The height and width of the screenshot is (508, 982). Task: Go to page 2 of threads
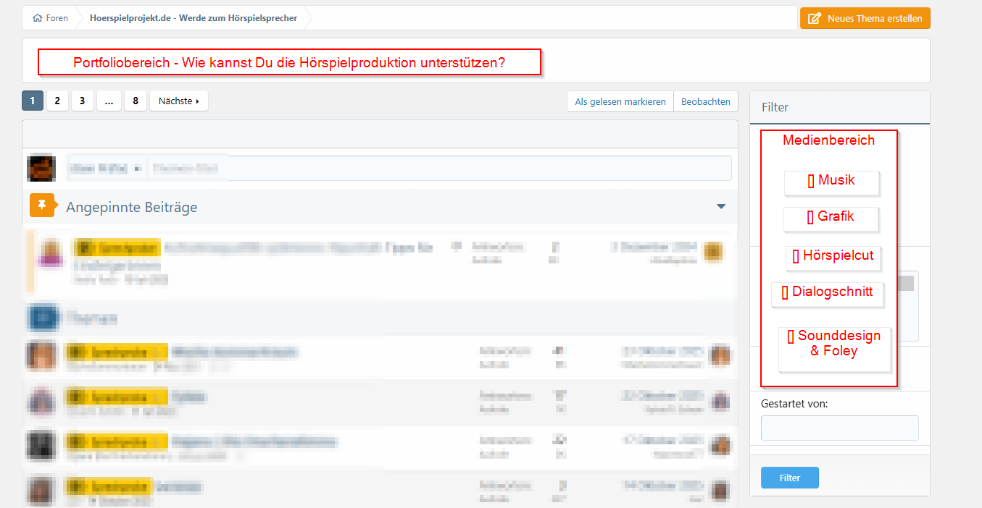click(57, 101)
